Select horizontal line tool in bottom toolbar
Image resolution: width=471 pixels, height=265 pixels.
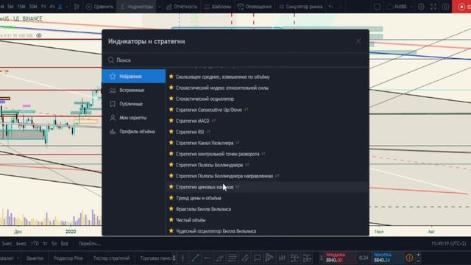pyautogui.click(x=208, y=258)
